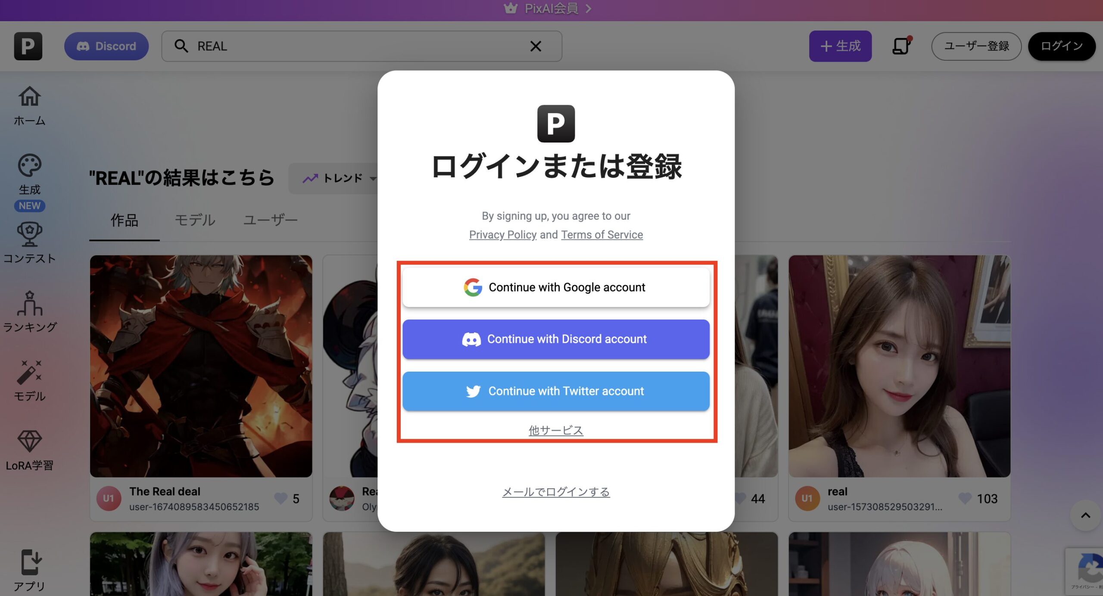
Task: Open the Terms of Service link
Action: (601, 235)
